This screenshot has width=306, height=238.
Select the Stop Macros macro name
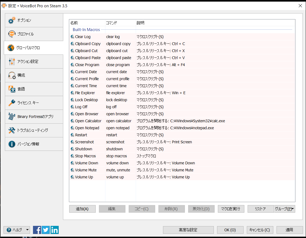coord(85,156)
